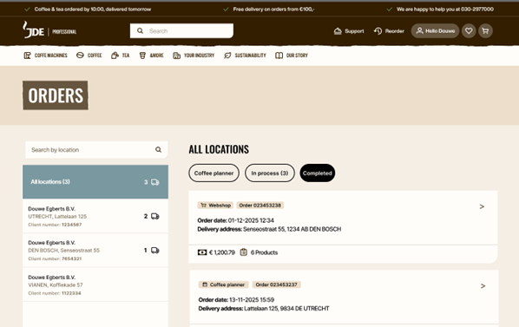519x327 pixels.
Task: Select All locations (3) row
Action: [95, 182]
